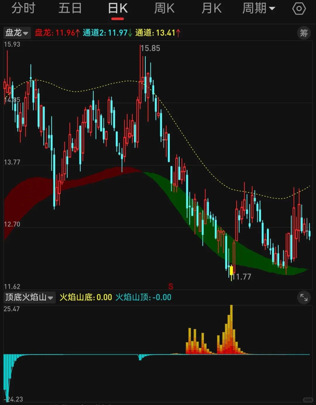Click the 通道: 13.41 value label
This screenshot has height=405, width=316.
point(158,32)
